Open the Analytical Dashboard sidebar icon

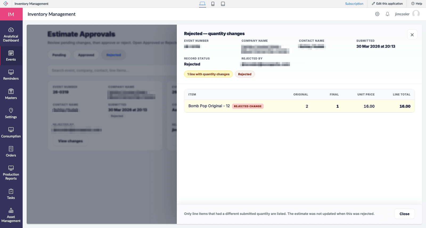pyautogui.click(x=11, y=30)
